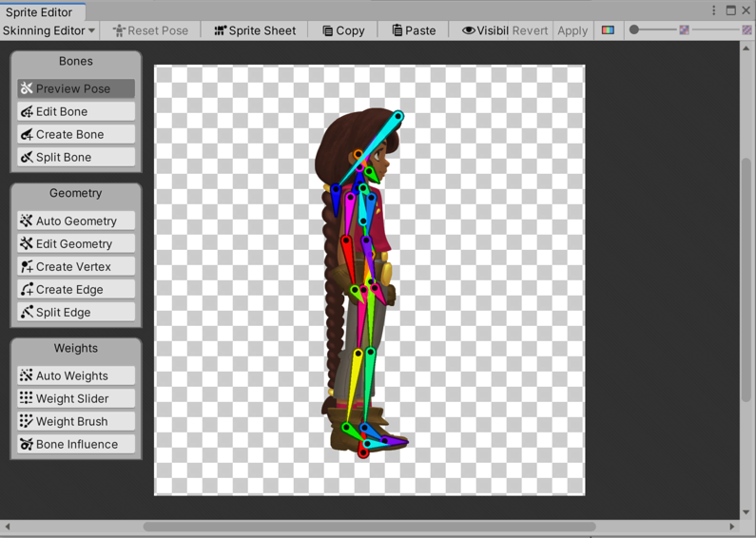Click the cyan head bone tip joint
Viewport: 756px width, 538px height.
398,116
